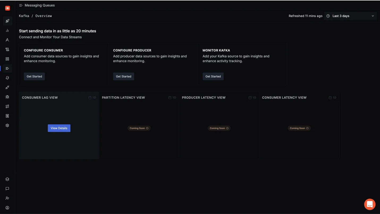Image resolution: width=380 pixels, height=214 pixels.
Task: Open Exceptions bug icon in sidebar
Action: click(7, 97)
